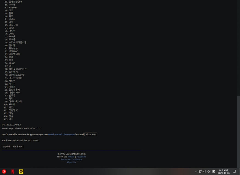
Task: Open the network status tray icon
Action: 200,172
